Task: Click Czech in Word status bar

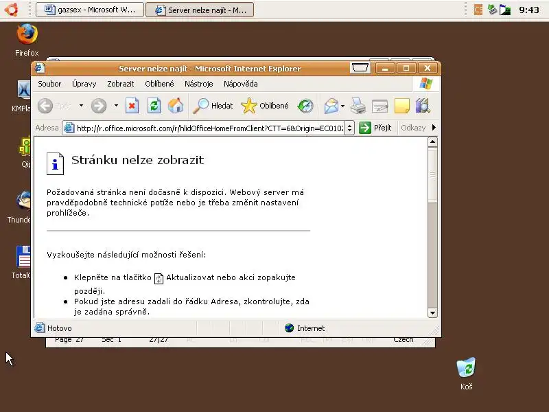Action: [403, 340]
